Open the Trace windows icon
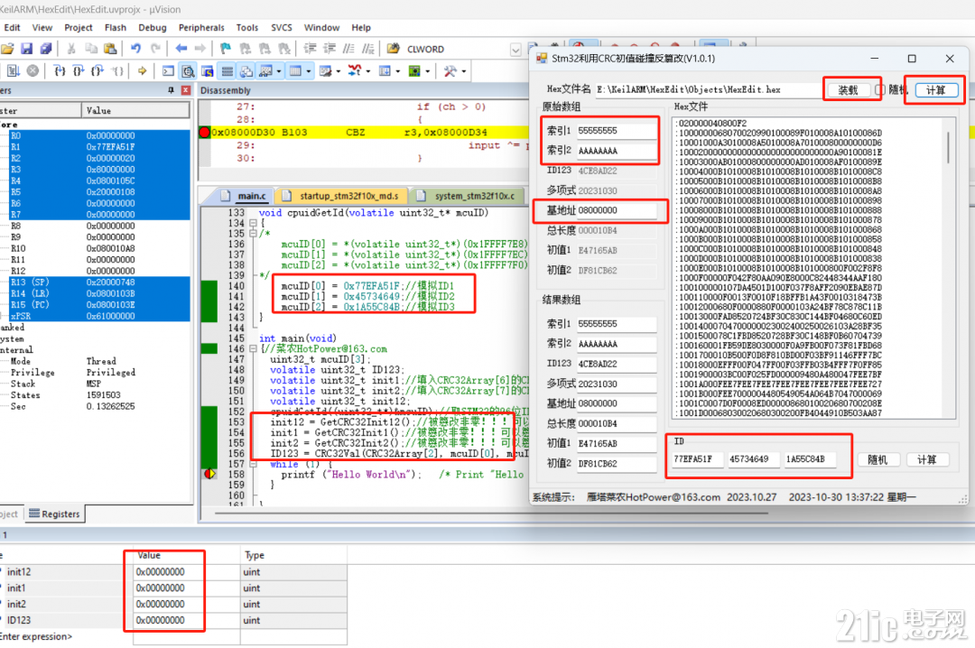The image size is (975, 648). [385, 71]
